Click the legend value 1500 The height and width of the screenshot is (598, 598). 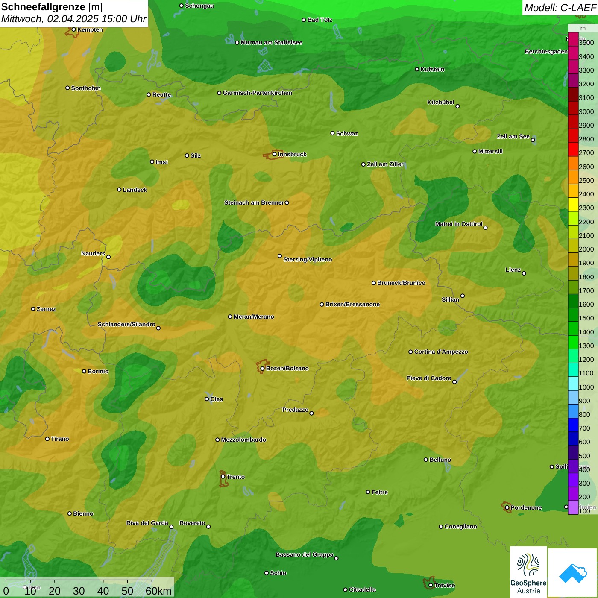pos(586,318)
